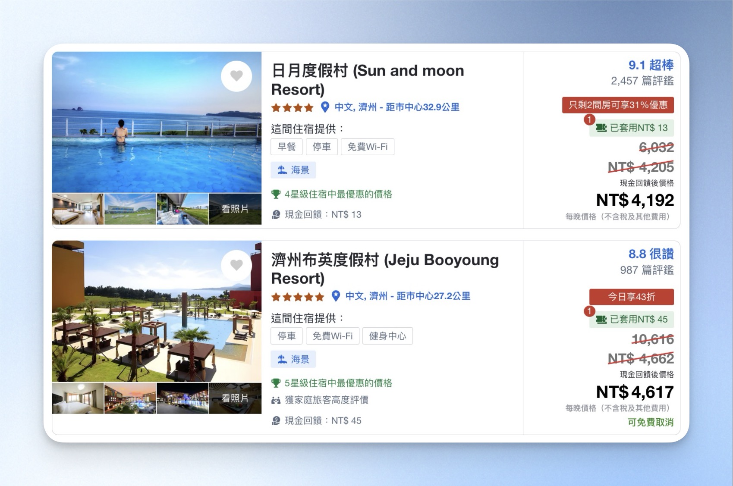Viewport: 733px width, 486px height.
Task: Open 8.8 很讚 review score
Action: tap(651, 254)
